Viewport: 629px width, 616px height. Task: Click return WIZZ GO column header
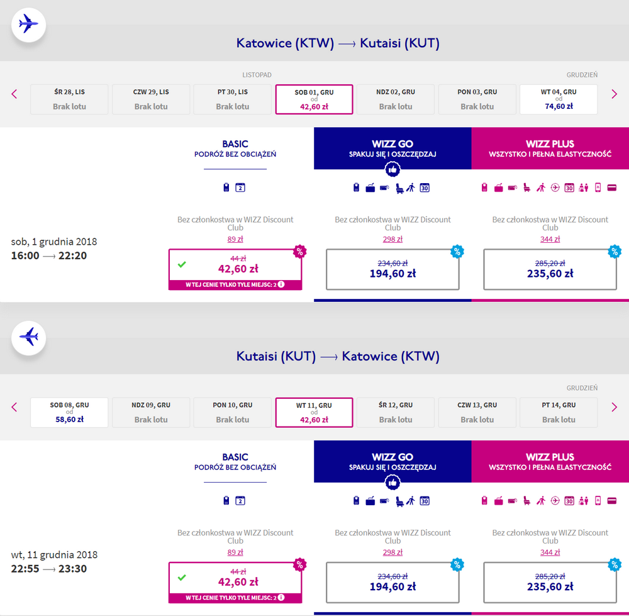(x=392, y=461)
